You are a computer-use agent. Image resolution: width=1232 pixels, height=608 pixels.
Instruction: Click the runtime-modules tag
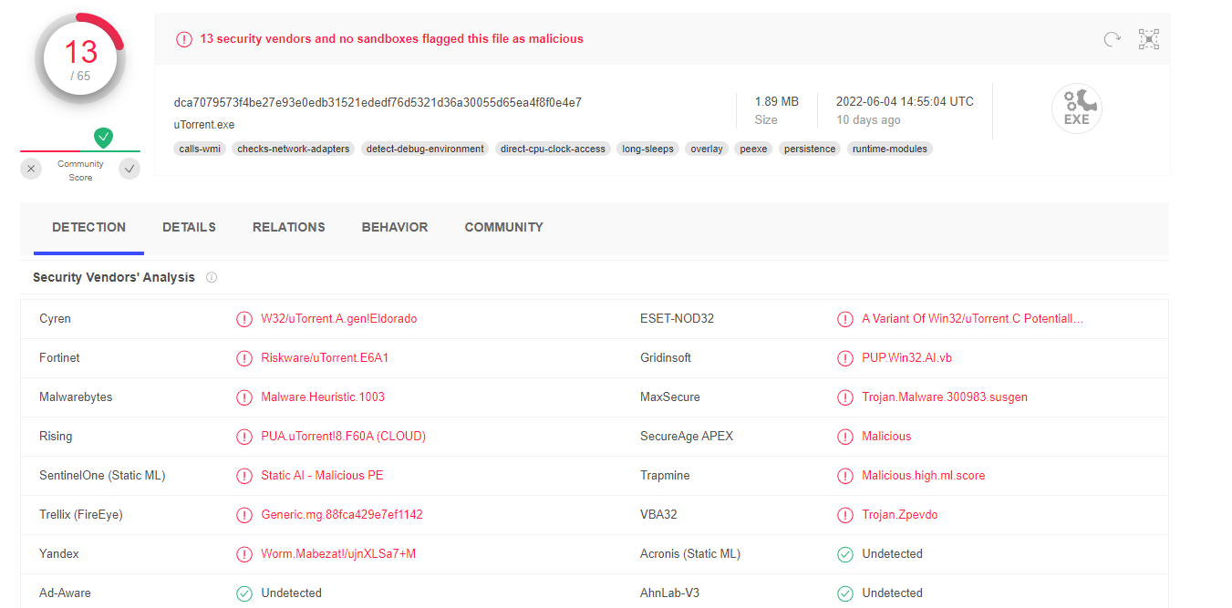coord(890,149)
